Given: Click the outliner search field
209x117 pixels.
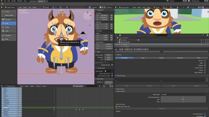Looking at the screenshot, I should click(161, 35).
